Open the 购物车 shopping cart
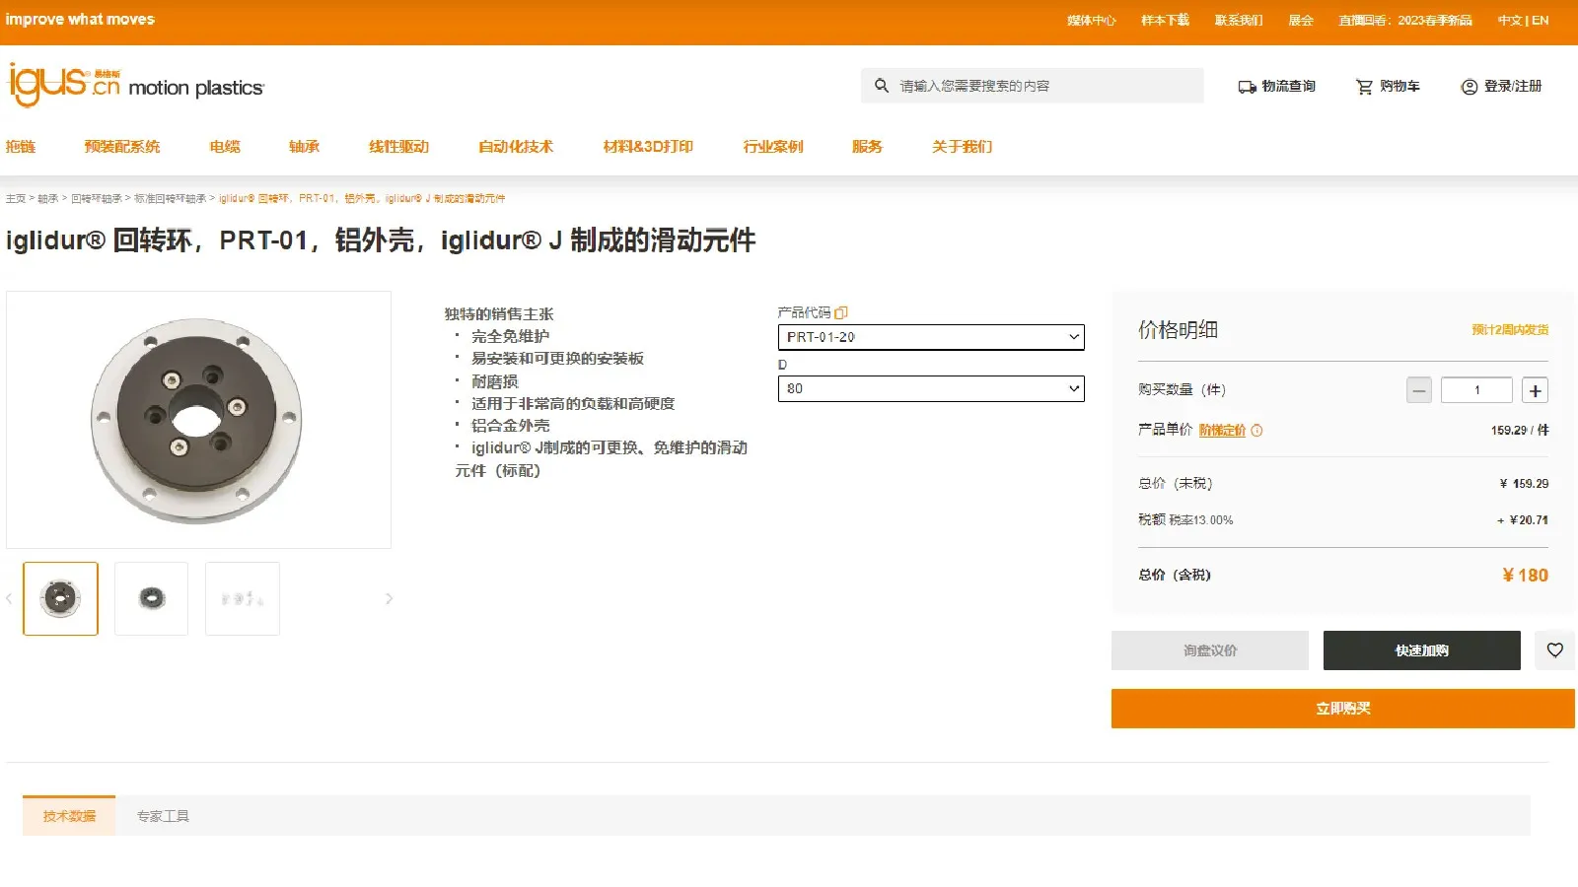 pyautogui.click(x=1388, y=87)
